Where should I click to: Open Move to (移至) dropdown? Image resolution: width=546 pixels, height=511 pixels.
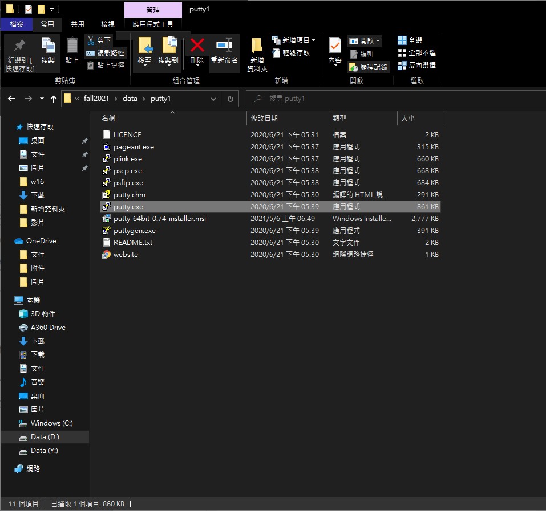coord(144,65)
